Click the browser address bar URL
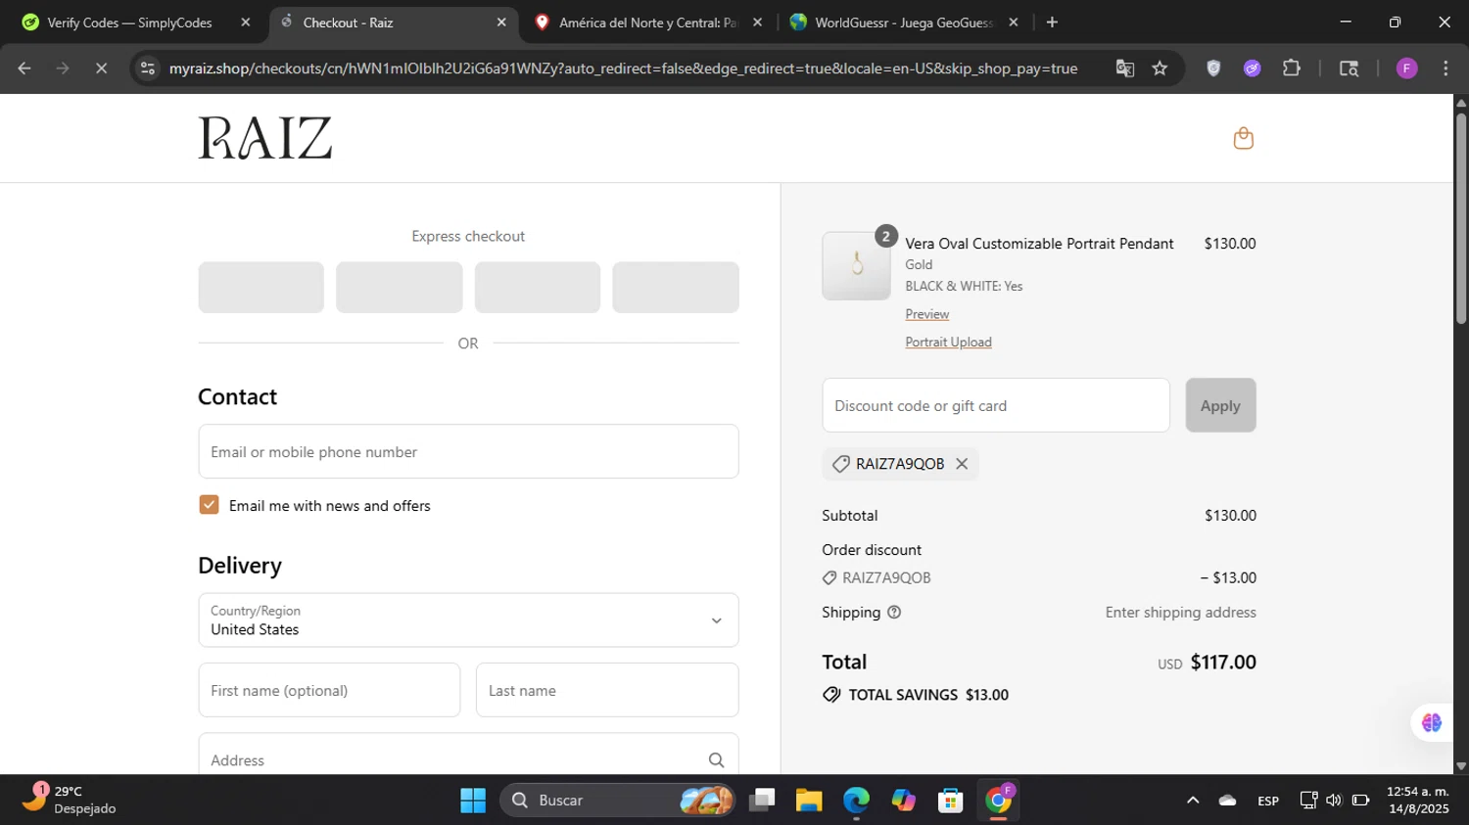 pyautogui.click(x=623, y=69)
